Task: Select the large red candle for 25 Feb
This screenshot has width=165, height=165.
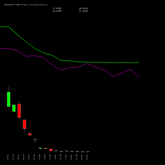Action: tap(19, 111)
